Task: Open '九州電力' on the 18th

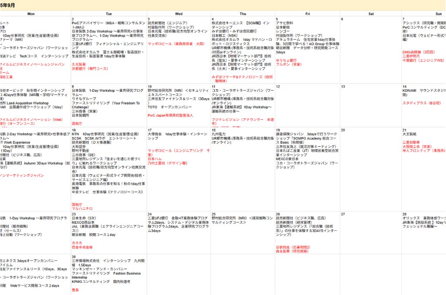Action: pos(219,134)
